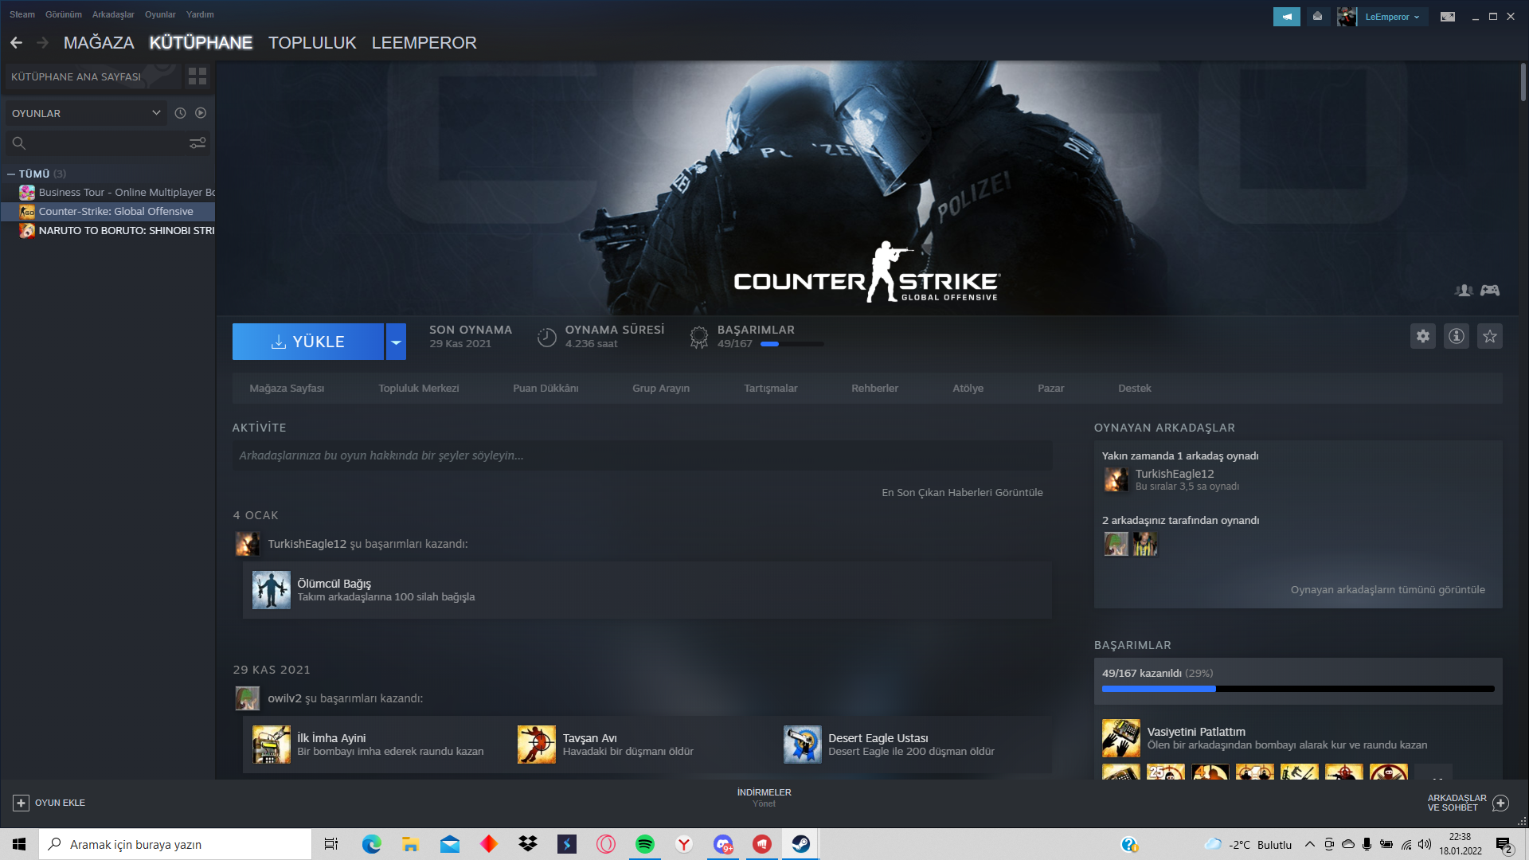Open Spotify from the taskbar
This screenshot has width=1529, height=860.
(645, 844)
